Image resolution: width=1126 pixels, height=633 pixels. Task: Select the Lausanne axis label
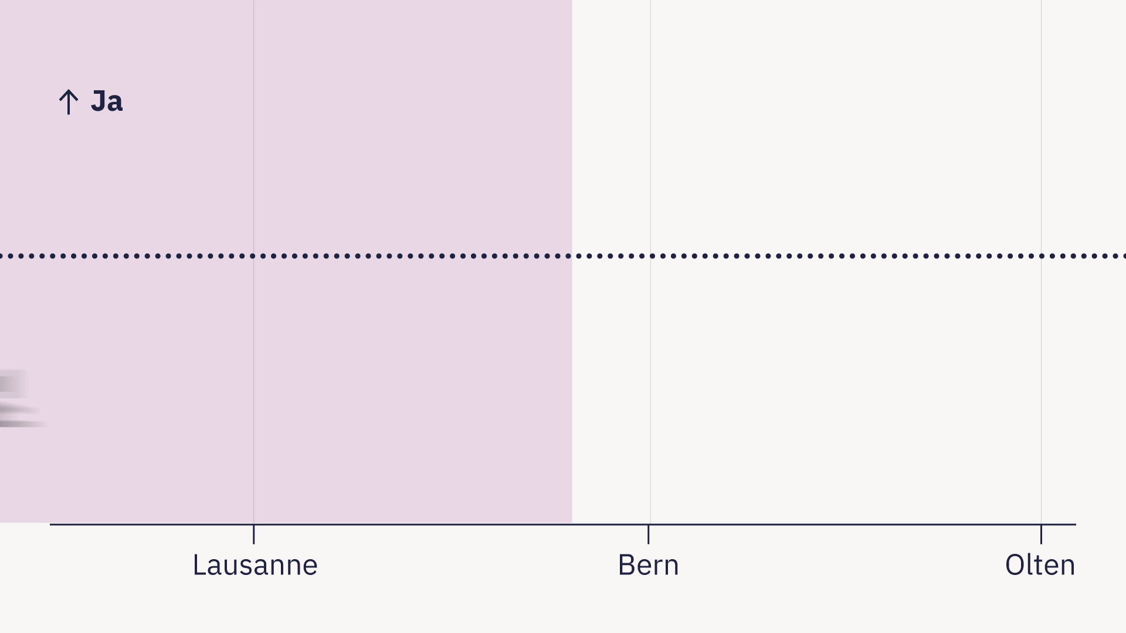tap(255, 565)
